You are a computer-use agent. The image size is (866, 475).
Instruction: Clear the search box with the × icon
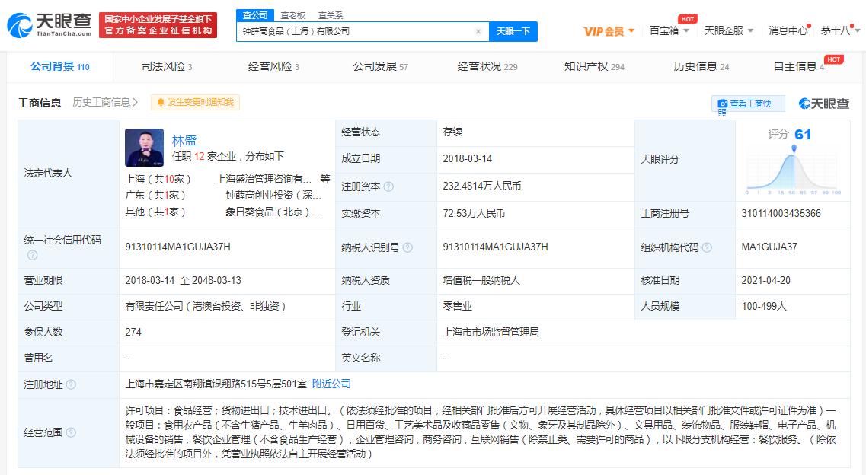click(478, 31)
